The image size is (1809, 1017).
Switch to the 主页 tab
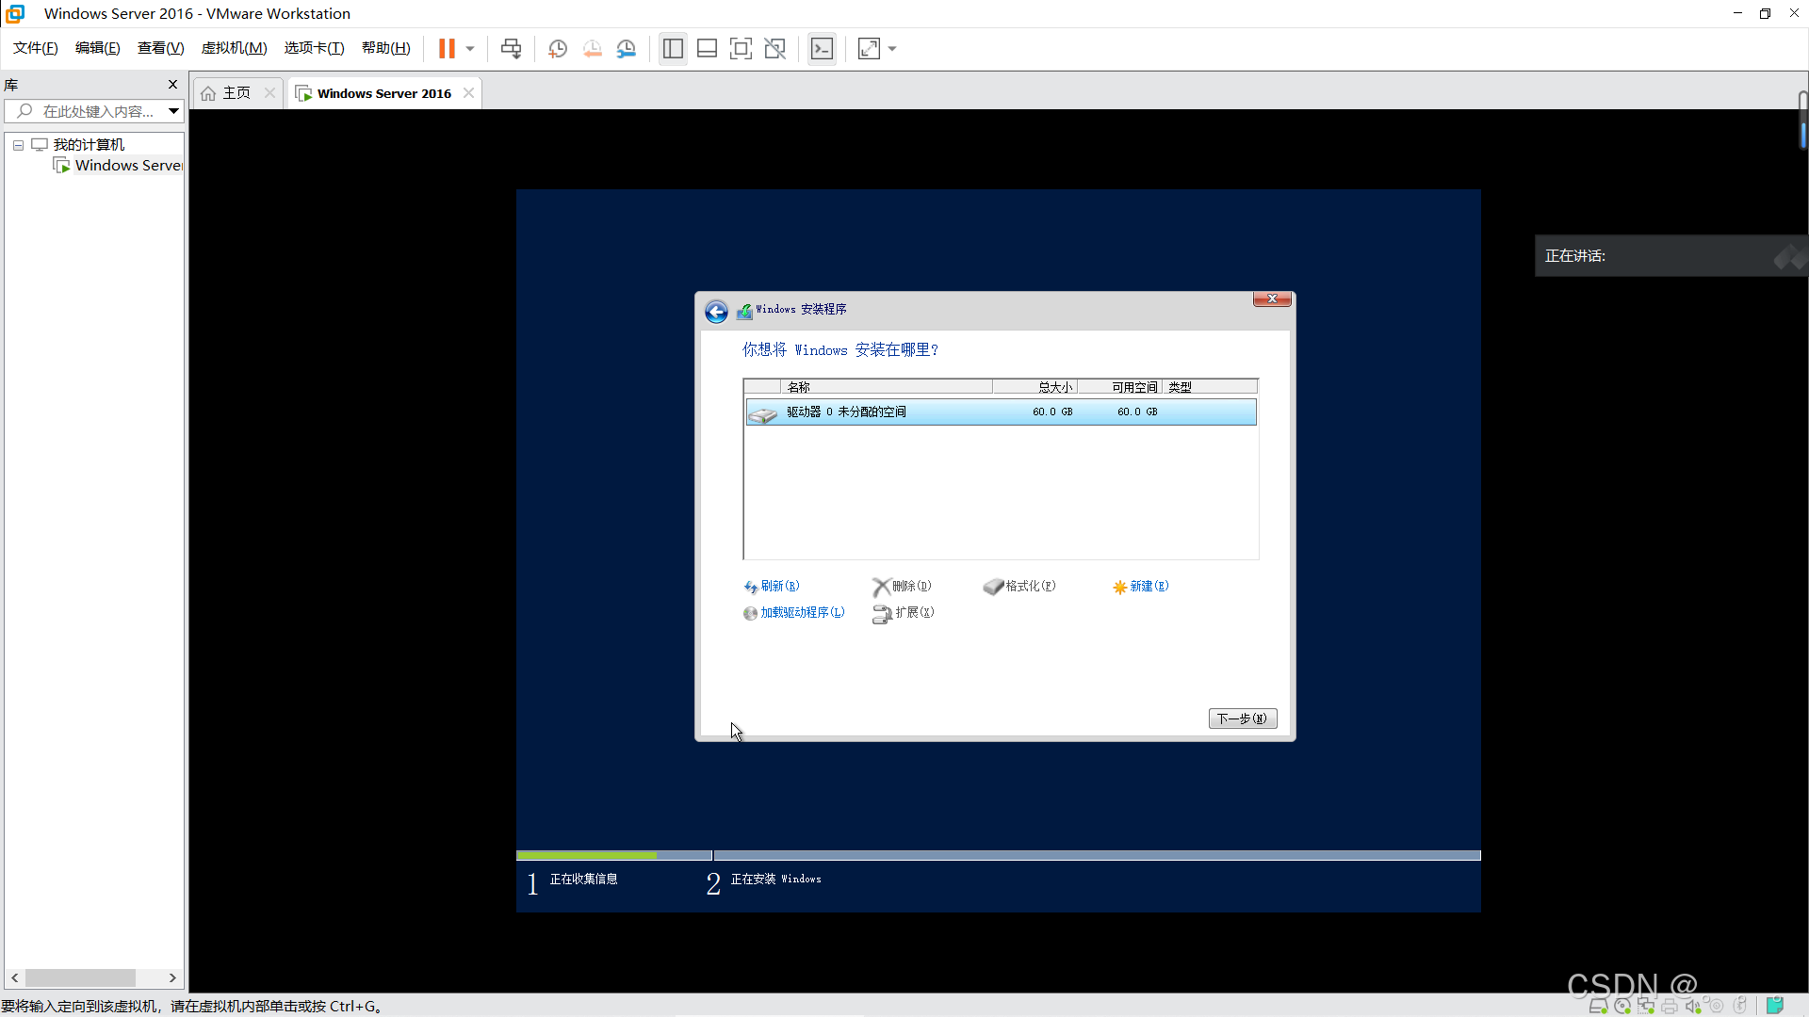[236, 93]
